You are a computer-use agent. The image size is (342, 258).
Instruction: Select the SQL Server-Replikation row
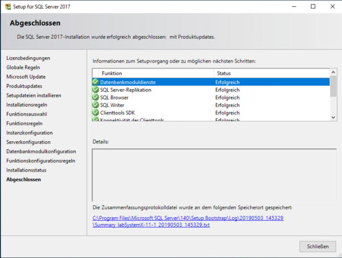211,90
